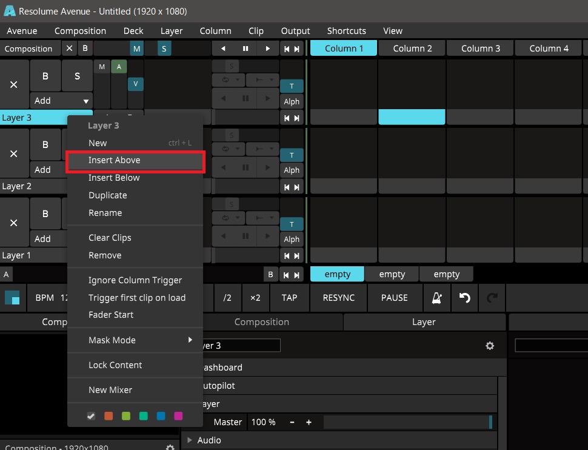Toggle the Layer 3 A audio button
Viewport: 588px width, 450px height.
[119, 67]
